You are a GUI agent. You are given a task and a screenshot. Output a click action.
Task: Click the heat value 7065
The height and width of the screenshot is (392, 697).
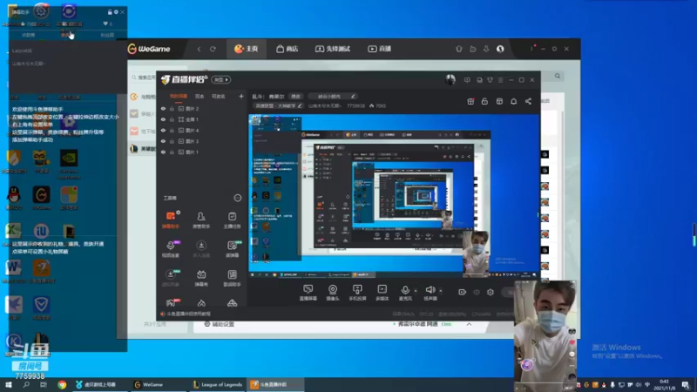tap(377, 105)
